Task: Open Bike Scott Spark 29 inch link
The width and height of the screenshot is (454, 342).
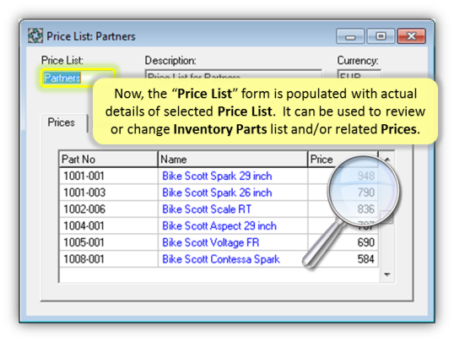Action: click(x=217, y=176)
